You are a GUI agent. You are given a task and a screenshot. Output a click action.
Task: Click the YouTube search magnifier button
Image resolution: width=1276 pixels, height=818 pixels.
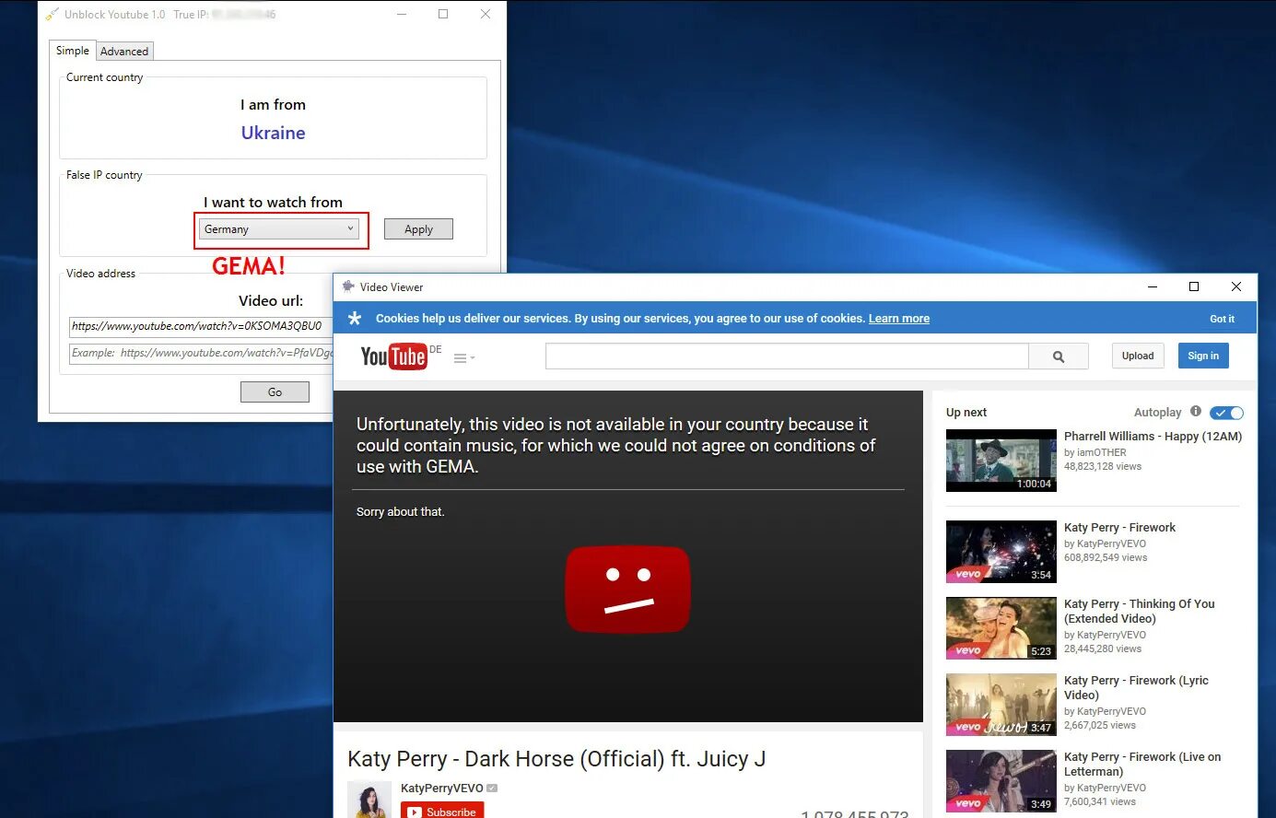[1059, 356]
